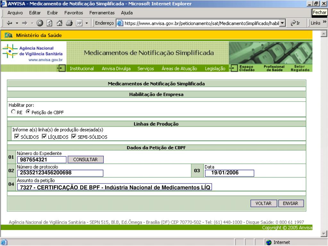Click the Ministério da Saúde header text
This screenshot has width=328, height=246.
[x=39, y=35]
